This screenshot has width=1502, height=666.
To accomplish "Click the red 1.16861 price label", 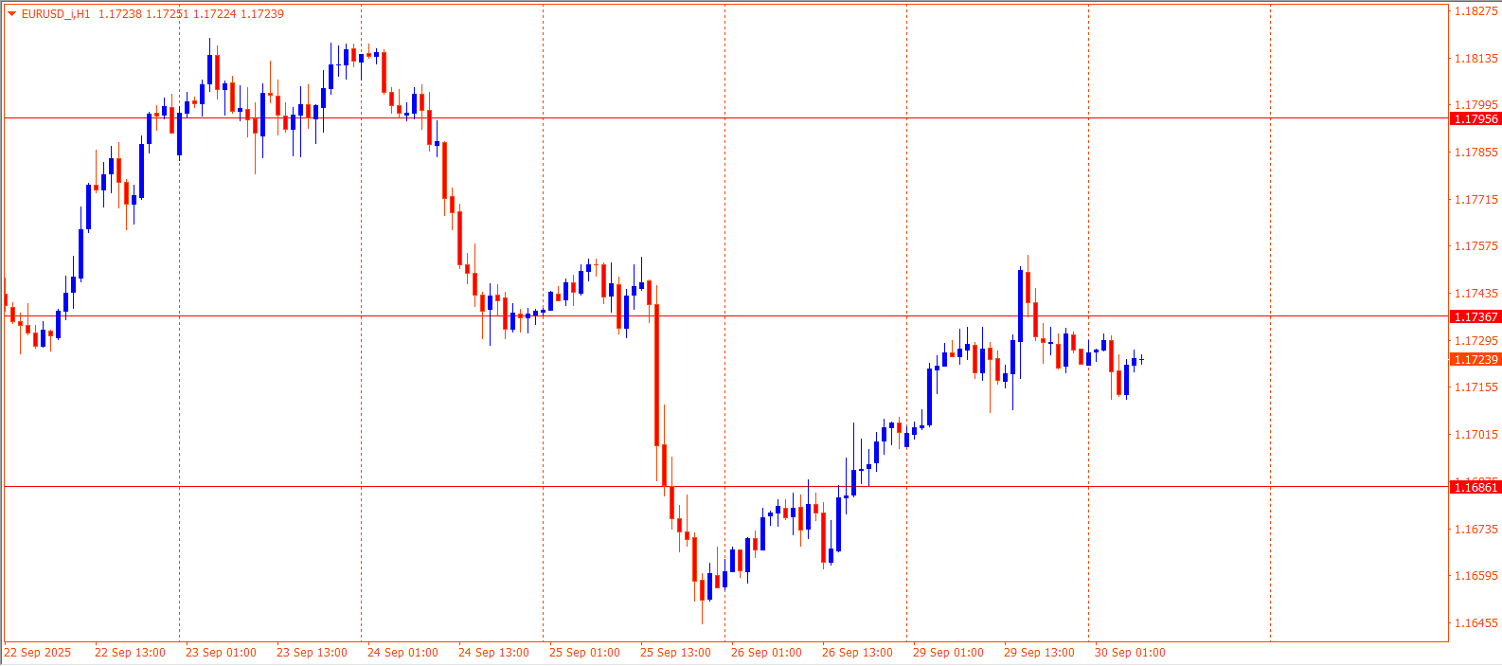I will [1475, 488].
